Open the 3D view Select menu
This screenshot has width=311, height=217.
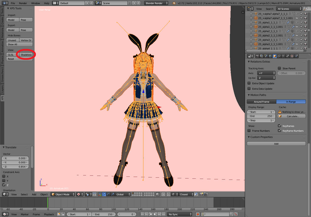pos(24,195)
